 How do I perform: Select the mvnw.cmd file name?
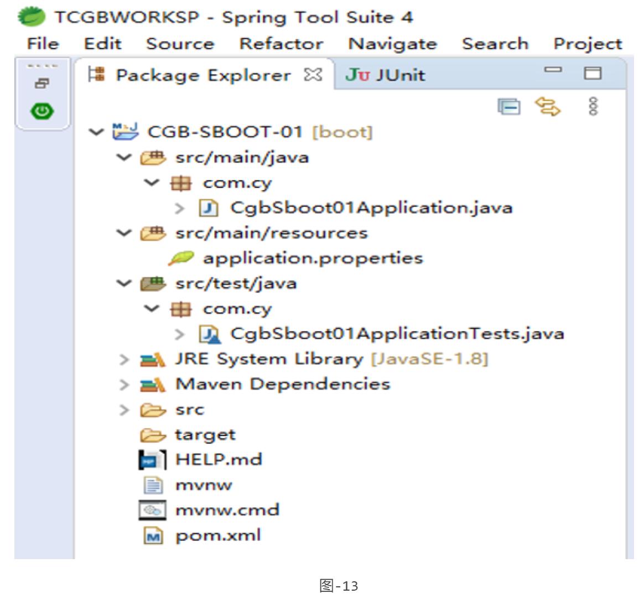227,510
